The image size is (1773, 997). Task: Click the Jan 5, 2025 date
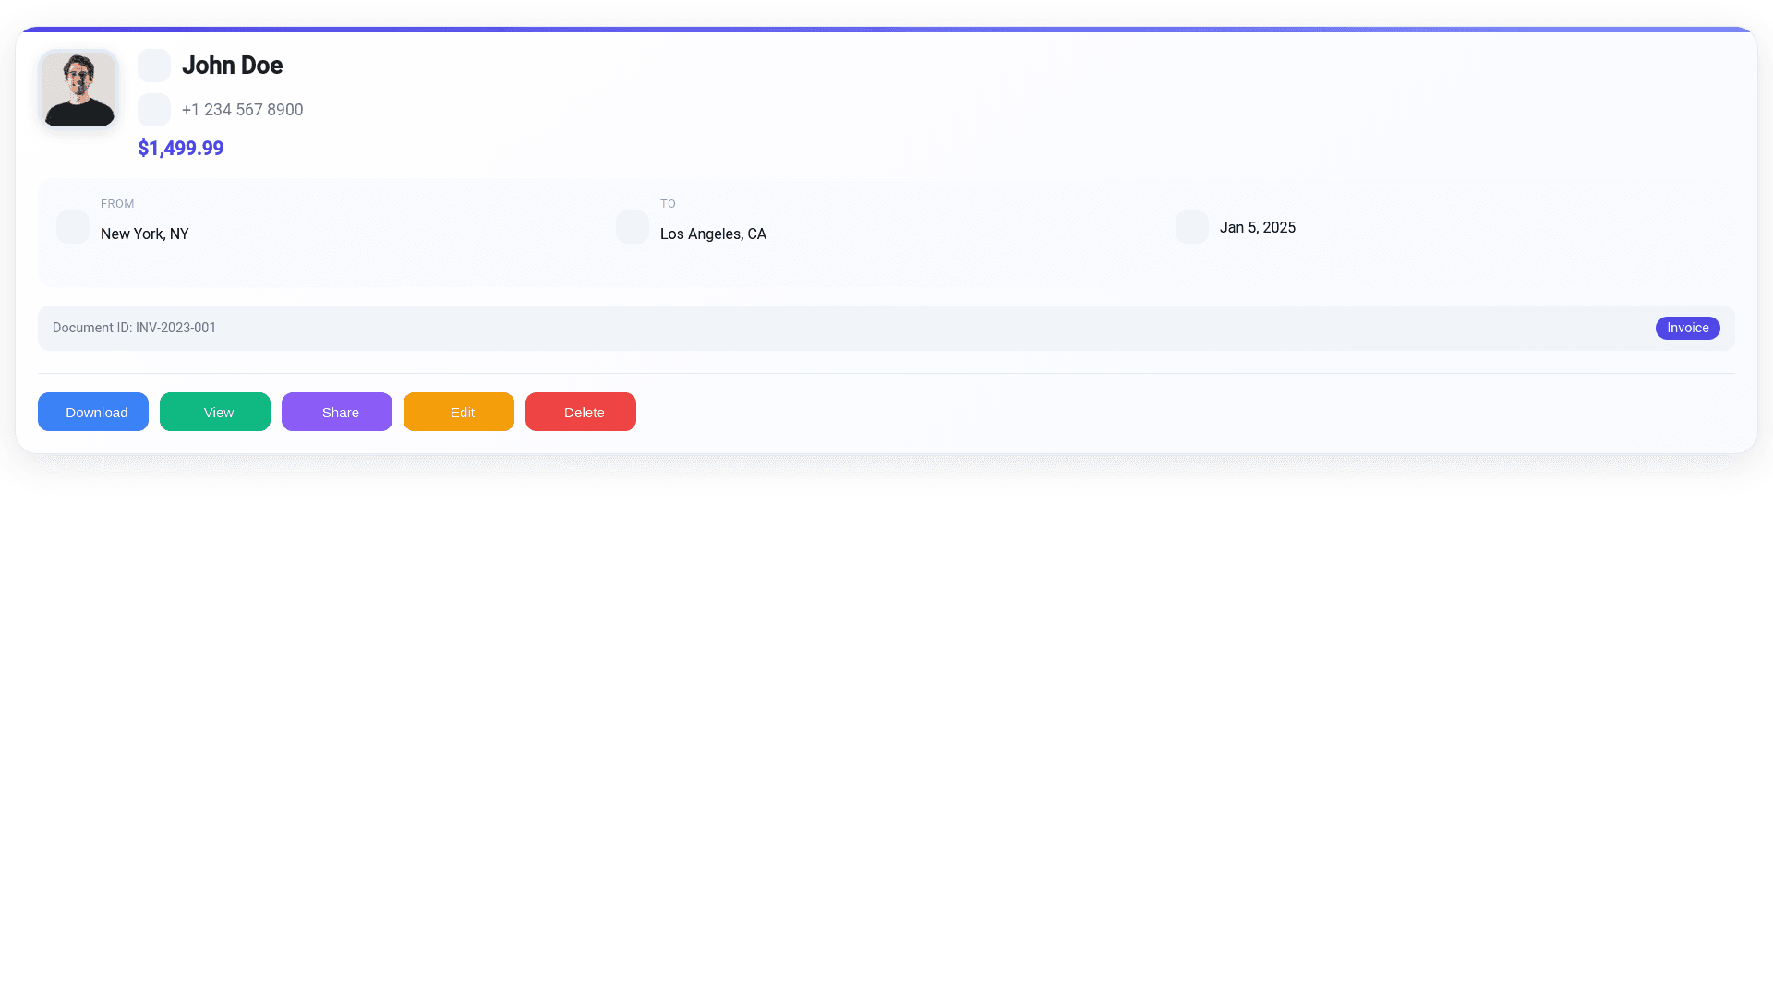1257,228
